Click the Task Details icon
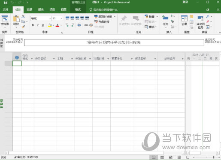Screen dimensions: 221x160 point(191,21)
